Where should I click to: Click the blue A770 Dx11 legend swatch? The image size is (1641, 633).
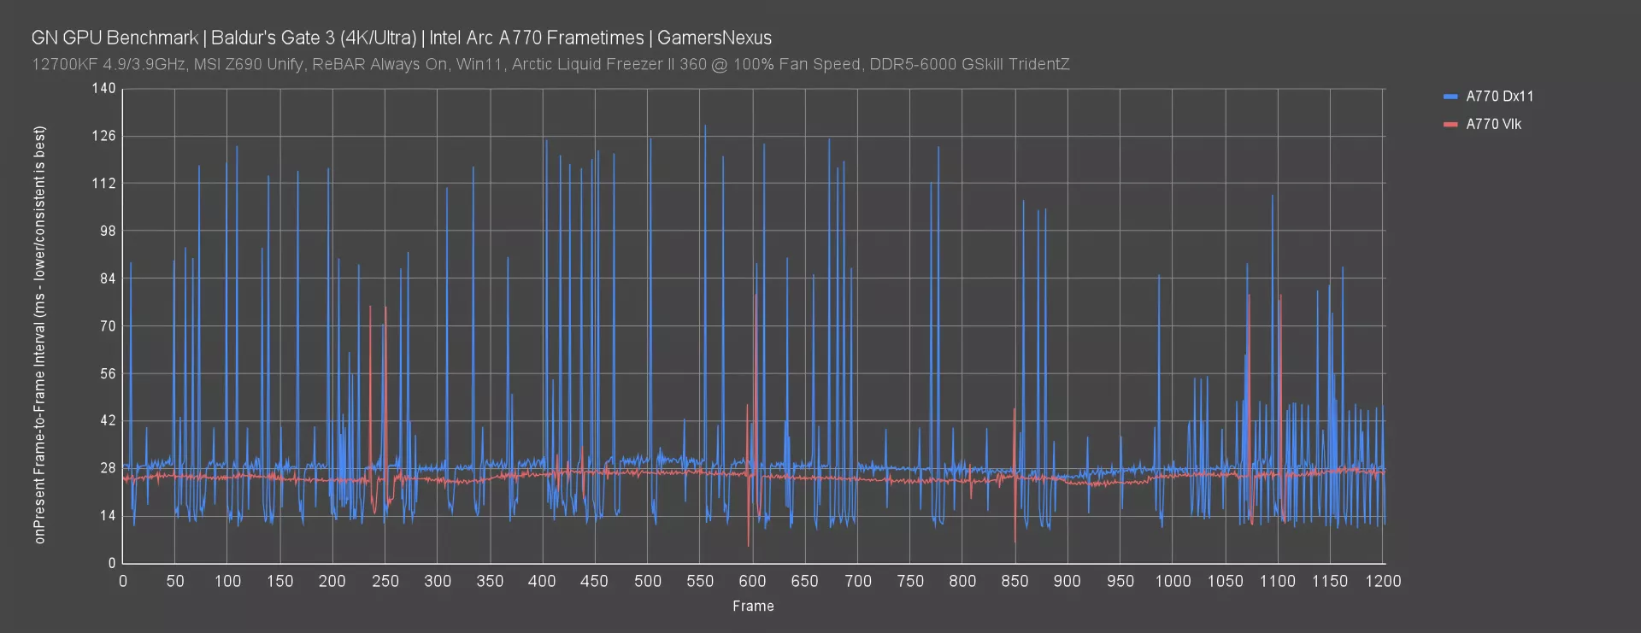(1450, 97)
